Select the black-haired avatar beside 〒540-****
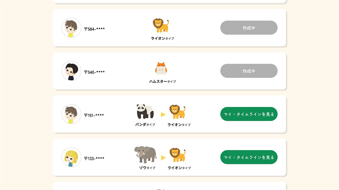 71,71
